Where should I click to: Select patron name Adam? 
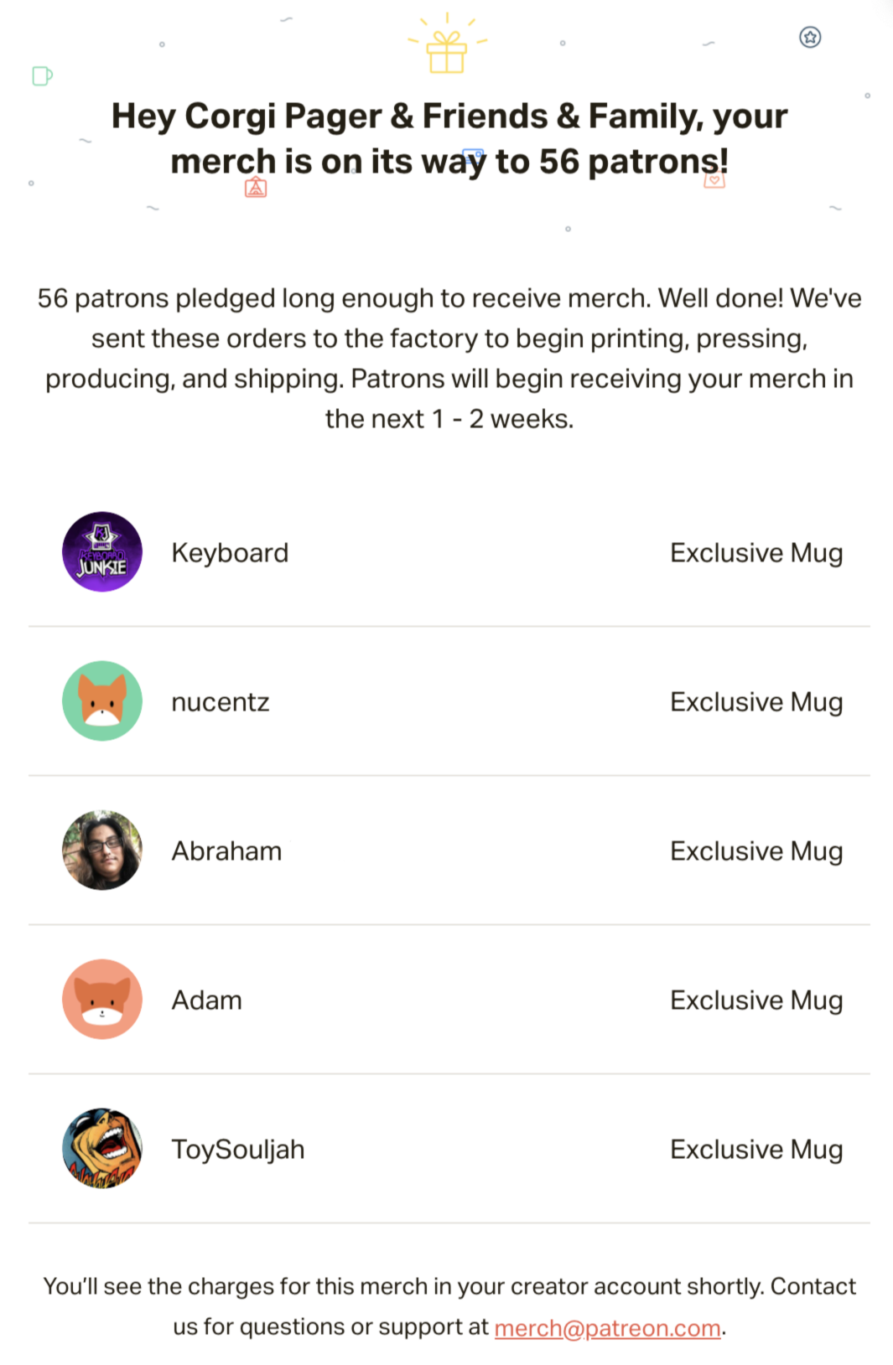click(206, 1000)
